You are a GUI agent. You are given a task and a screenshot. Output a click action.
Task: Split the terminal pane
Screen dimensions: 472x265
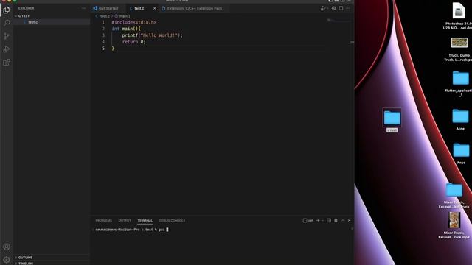point(329,221)
